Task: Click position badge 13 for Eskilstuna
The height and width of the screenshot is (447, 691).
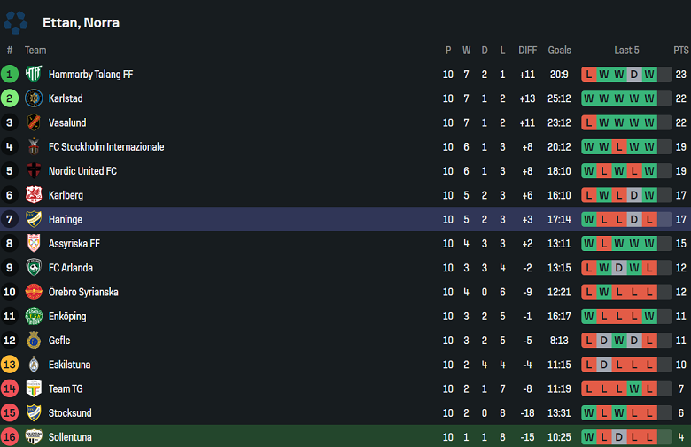Action: pos(10,365)
